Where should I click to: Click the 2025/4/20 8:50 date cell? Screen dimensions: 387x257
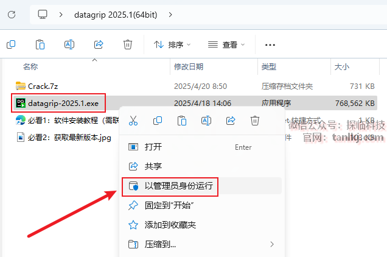pyautogui.click(x=200, y=86)
